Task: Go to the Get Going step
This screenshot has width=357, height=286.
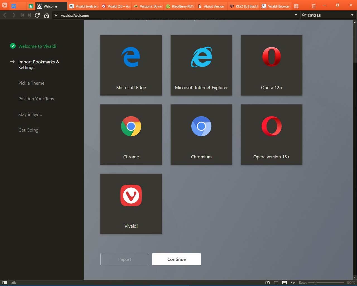Action: [28, 130]
